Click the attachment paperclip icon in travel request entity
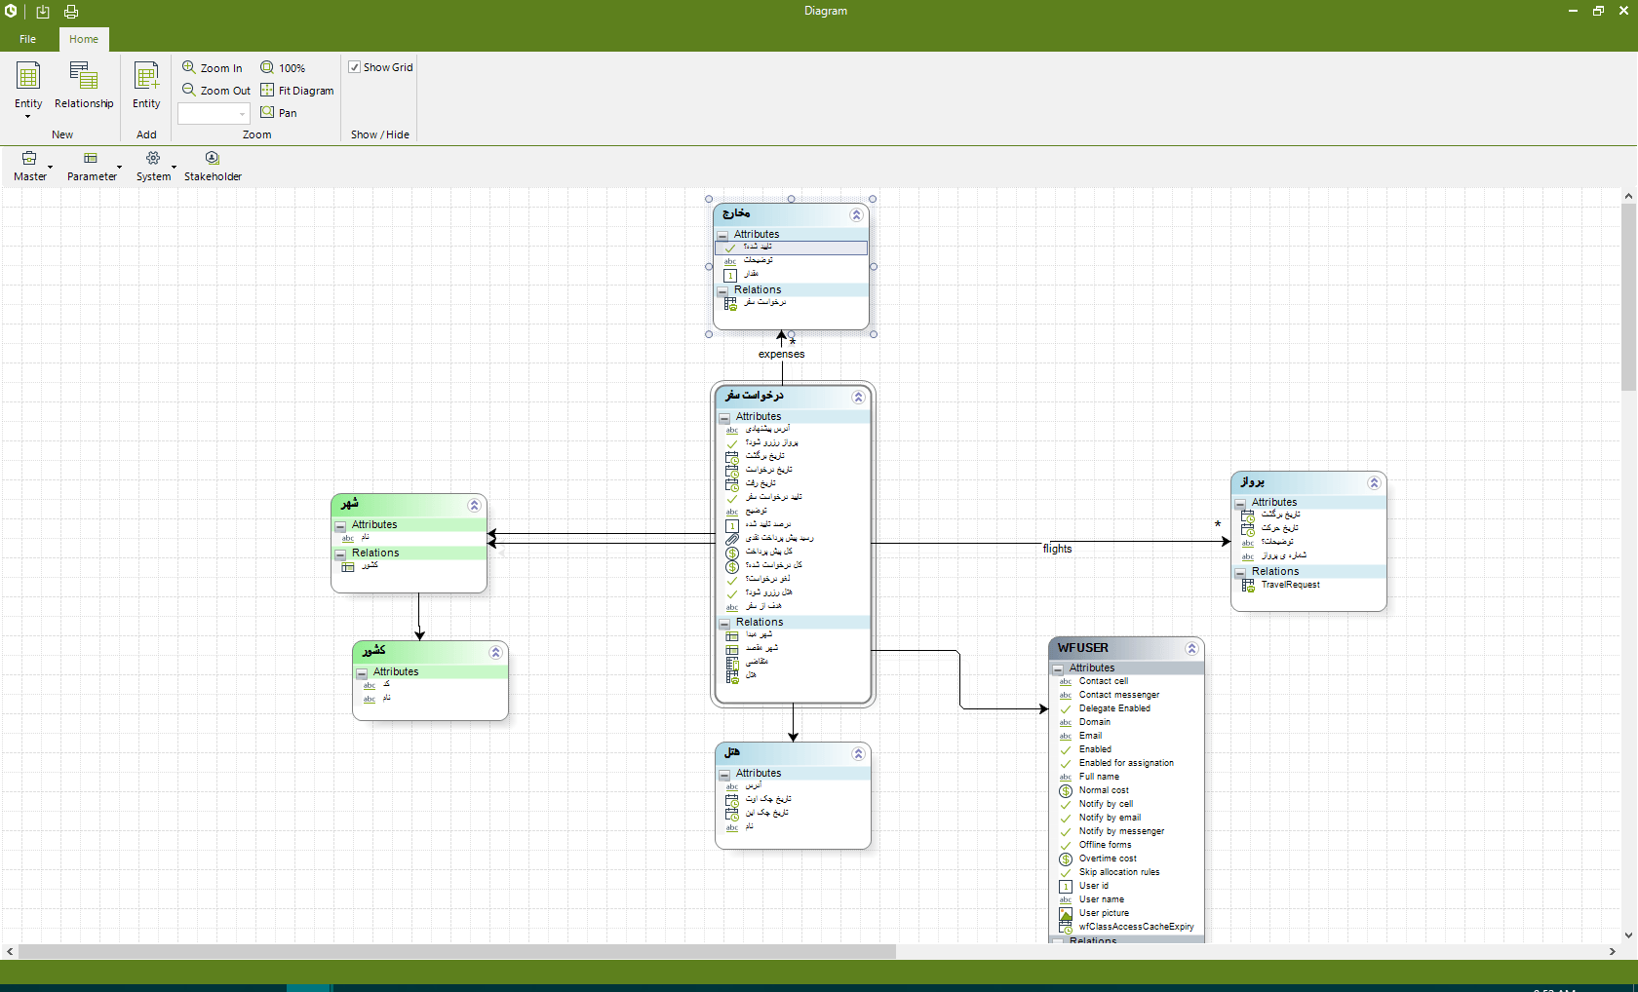Screen dimensions: 1638x992 732,539
